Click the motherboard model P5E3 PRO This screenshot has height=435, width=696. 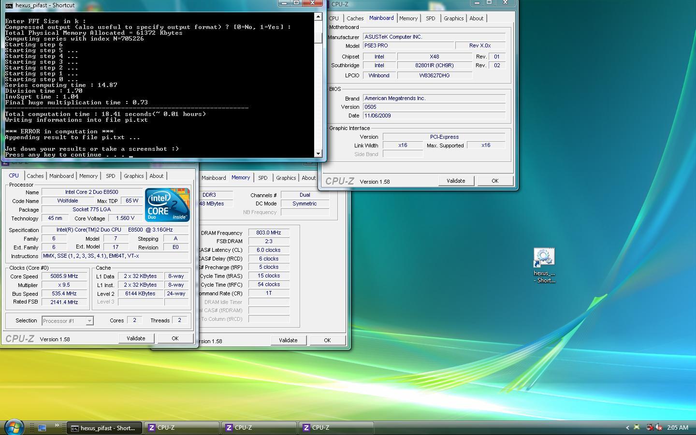[x=408, y=45]
